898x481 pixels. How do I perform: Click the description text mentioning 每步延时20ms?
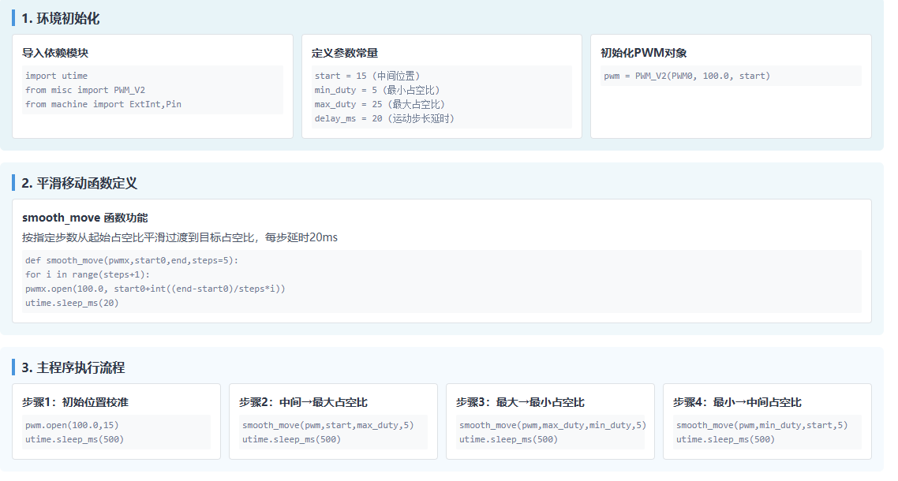pos(180,237)
